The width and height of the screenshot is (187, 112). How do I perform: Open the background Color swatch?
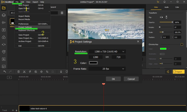click(93, 63)
